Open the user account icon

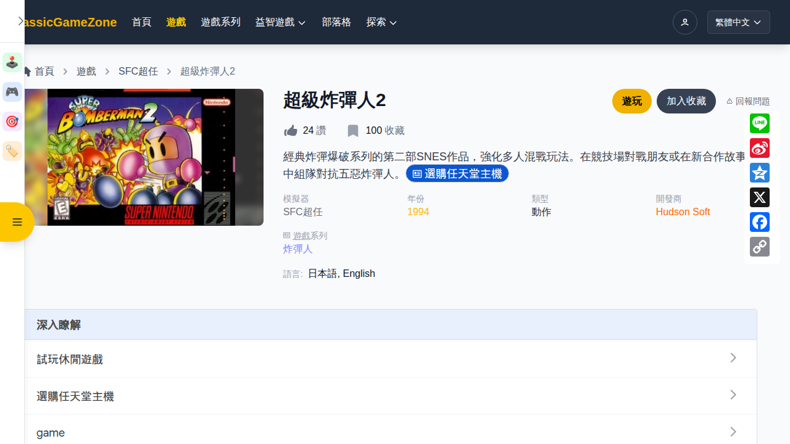[685, 22]
